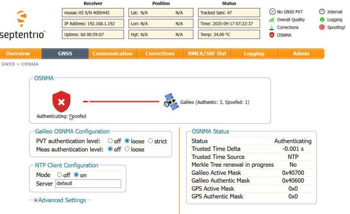This screenshot has height=214, width=350.
Task: Turn NTP Client Mode off
Action: 59,175
